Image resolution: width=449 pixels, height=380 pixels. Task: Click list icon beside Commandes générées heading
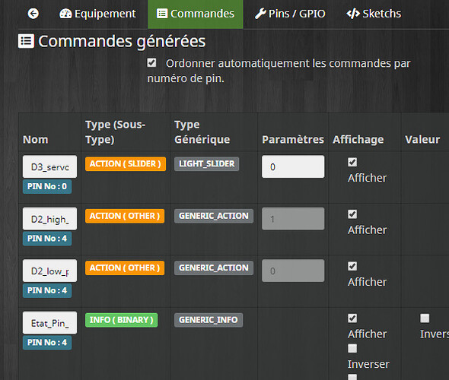point(26,41)
